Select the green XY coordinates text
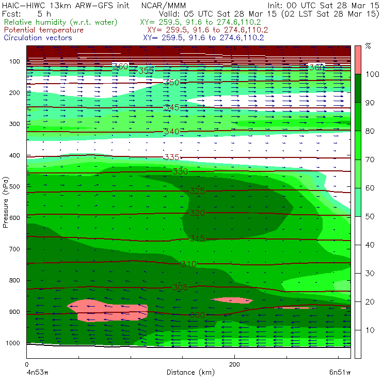Viewport: 382px width, 382px height. (x=200, y=22)
